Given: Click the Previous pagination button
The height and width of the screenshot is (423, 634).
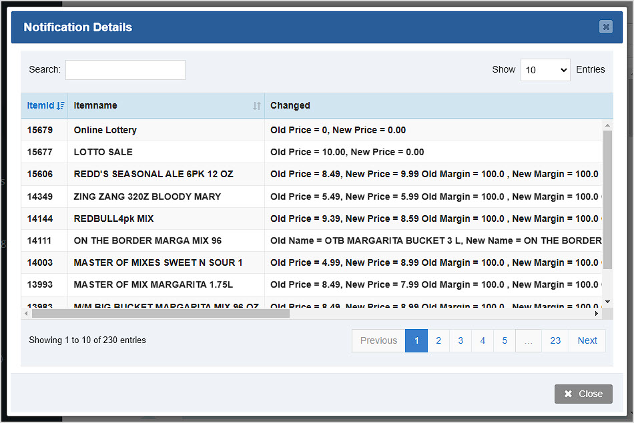Looking at the screenshot, I should click(x=378, y=340).
